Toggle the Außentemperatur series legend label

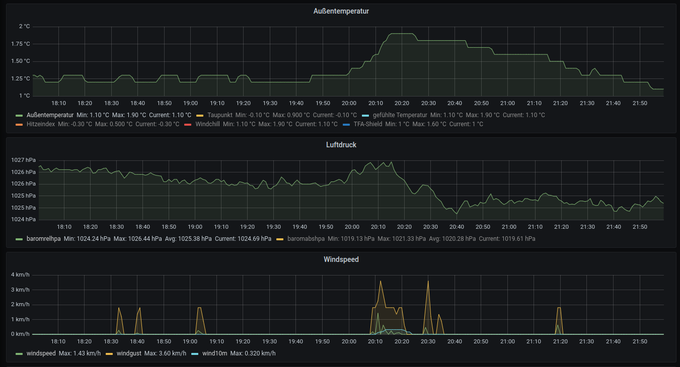coord(50,115)
